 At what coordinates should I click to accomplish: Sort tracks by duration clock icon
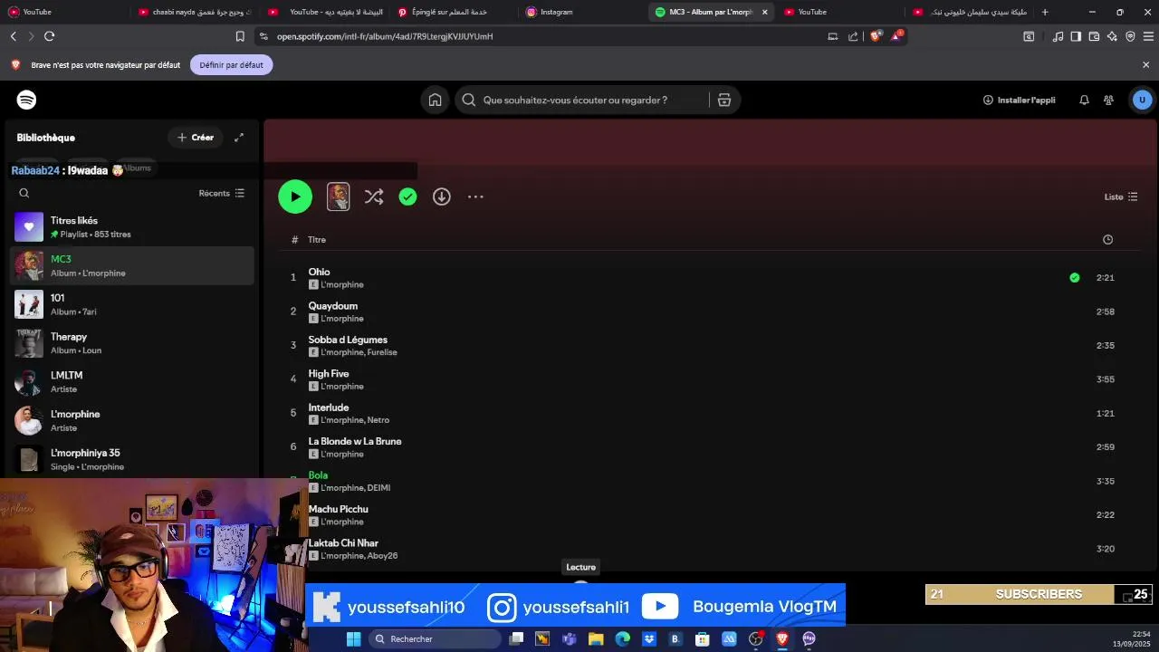click(x=1107, y=240)
